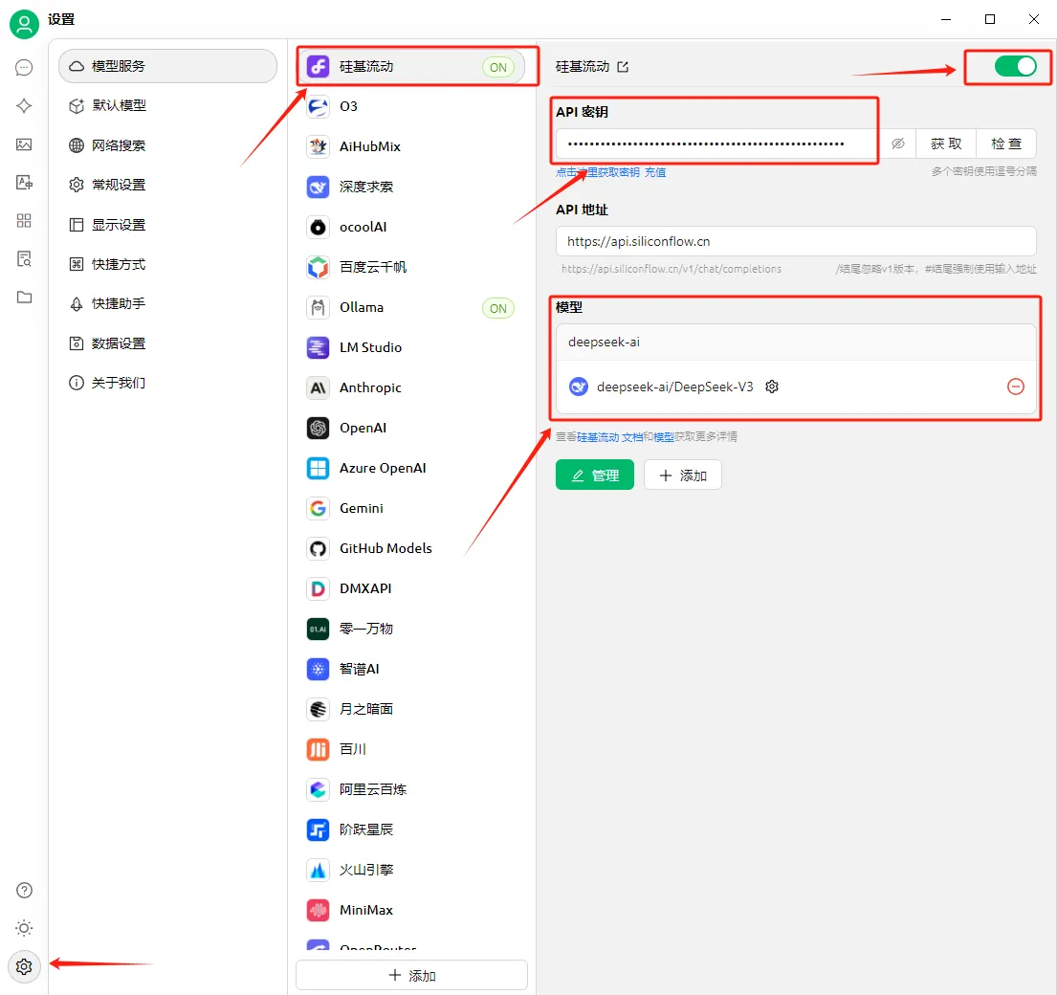Select the Gemini provider
Image resolution: width=1057 pixels, height=995 pixels.
click(412, 508)
